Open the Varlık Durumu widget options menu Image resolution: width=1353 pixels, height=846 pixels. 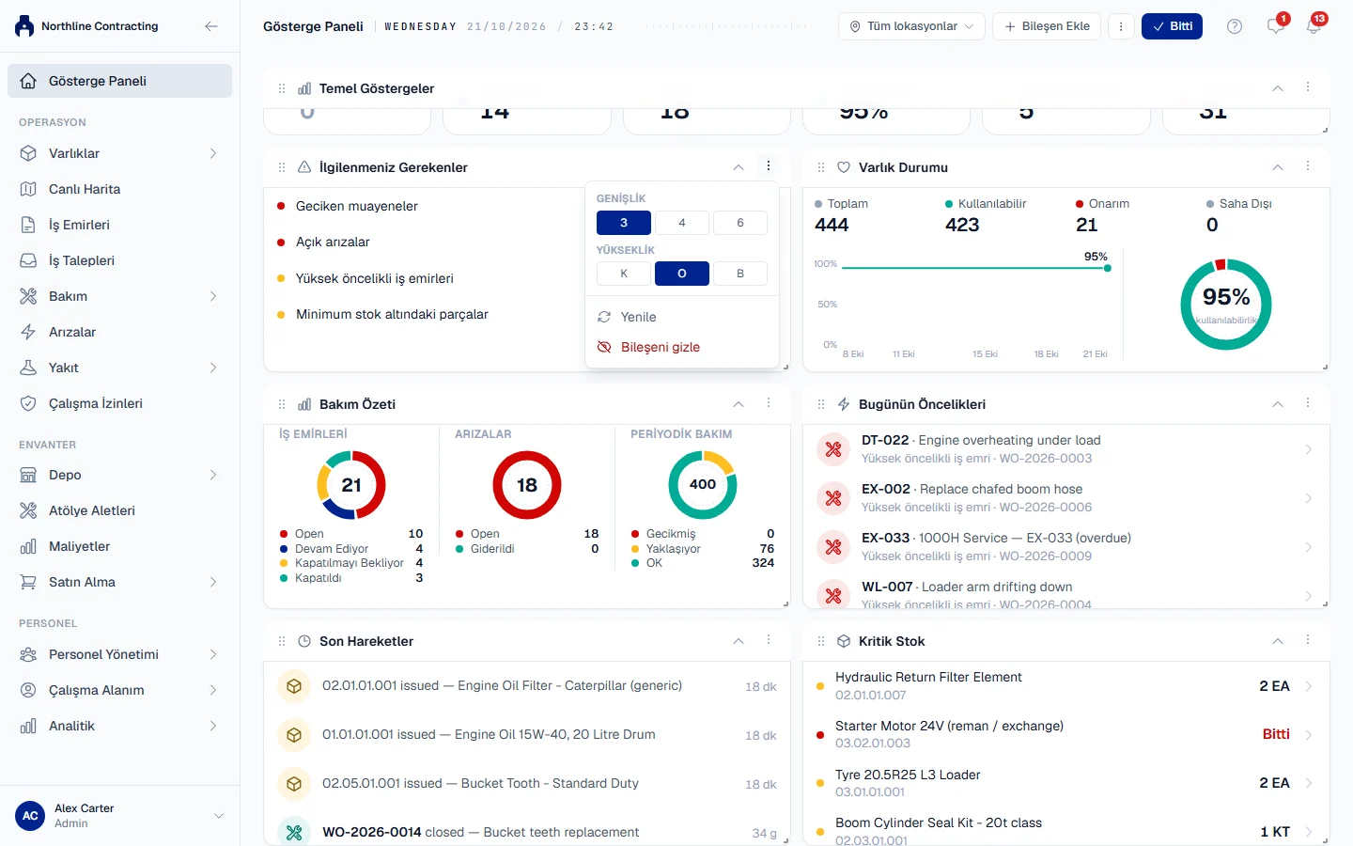coord(1308,165)
